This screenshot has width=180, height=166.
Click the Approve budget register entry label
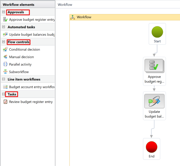click(x=32, y=20)
